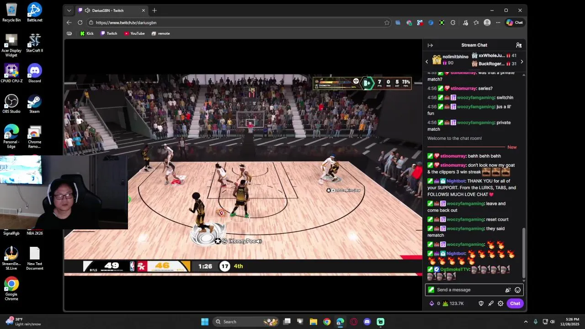Show next gift leaderboard entries
This screenshot has height=329, width=585.
521,62
